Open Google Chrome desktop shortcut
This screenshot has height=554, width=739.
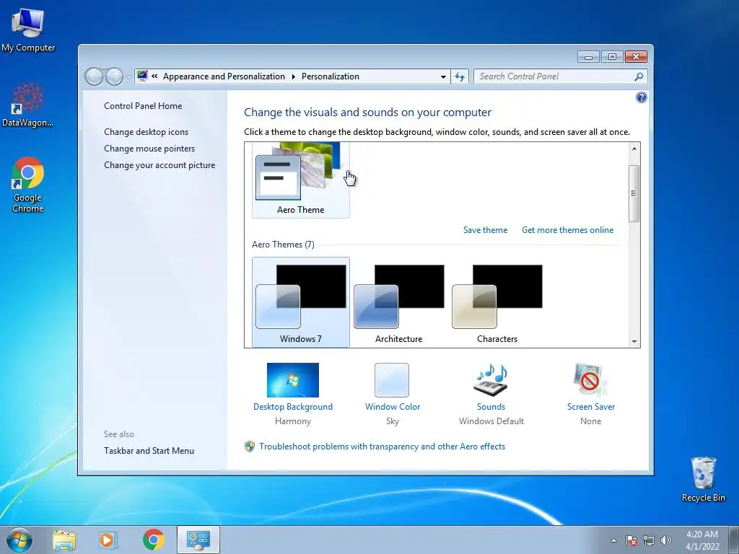pyautogui.click(x=28, y=185)
